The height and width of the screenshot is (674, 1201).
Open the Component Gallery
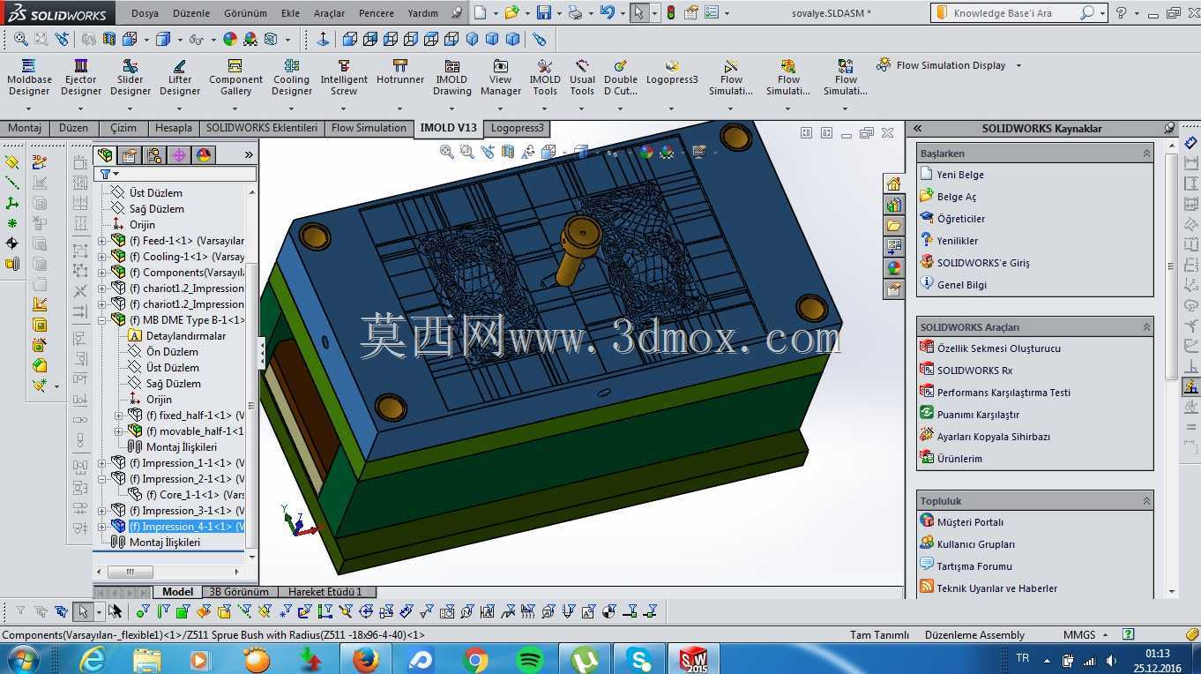pyautogui.click(x=235, y=78)
